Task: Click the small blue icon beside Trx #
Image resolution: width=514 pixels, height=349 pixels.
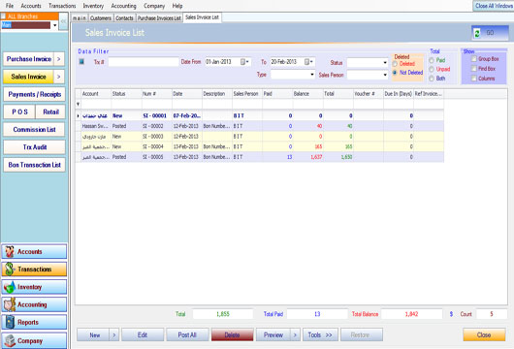Action: 81,62
